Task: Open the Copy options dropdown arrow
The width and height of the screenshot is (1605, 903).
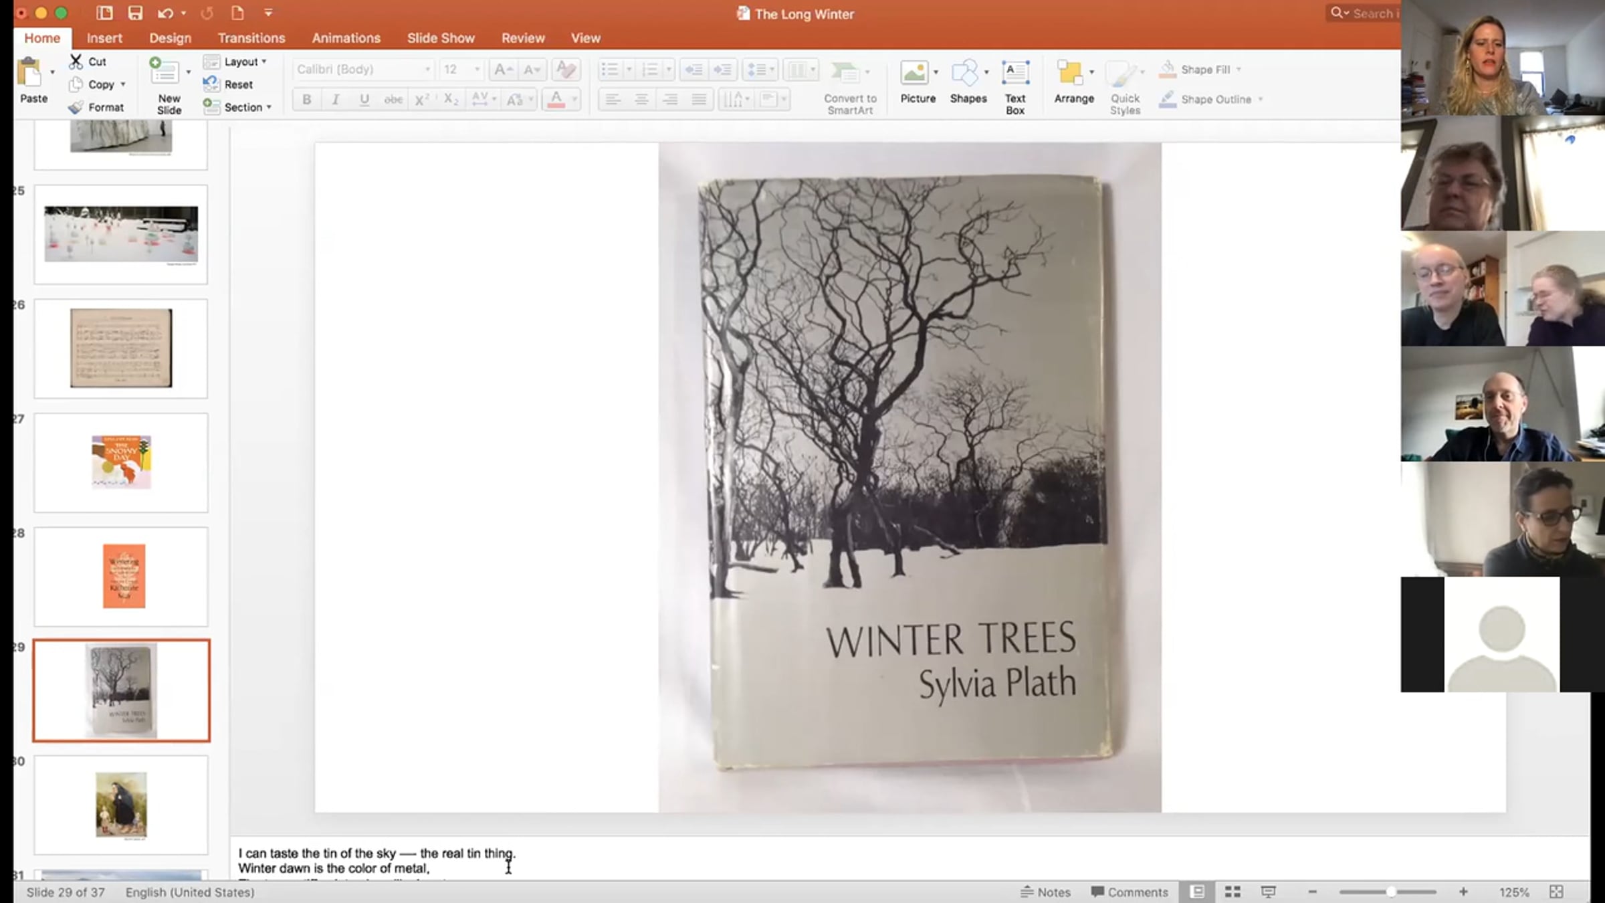Action: (x=123, y=84)
